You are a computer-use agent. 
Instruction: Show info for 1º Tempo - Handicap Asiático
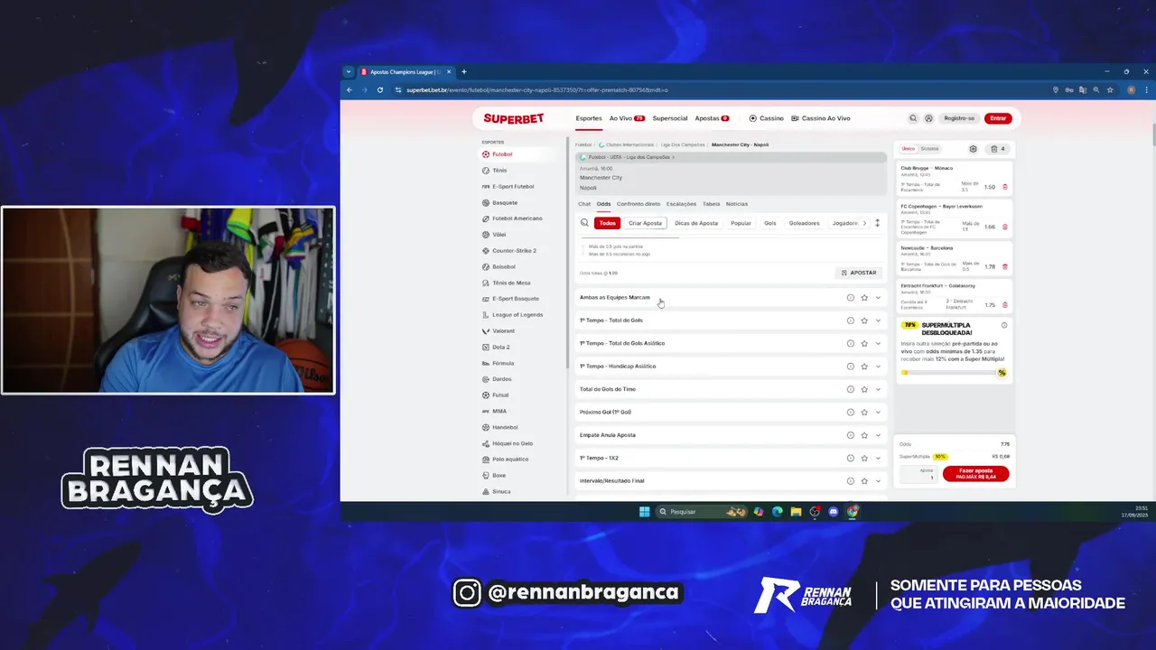pos(850,367)
